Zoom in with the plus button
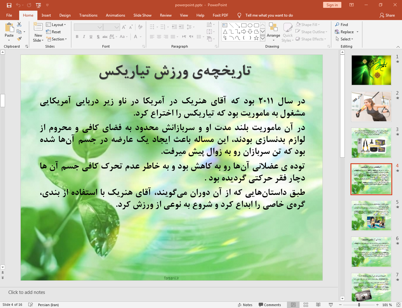The width and height of the screenshot is (402, 308). pos(377,305)
